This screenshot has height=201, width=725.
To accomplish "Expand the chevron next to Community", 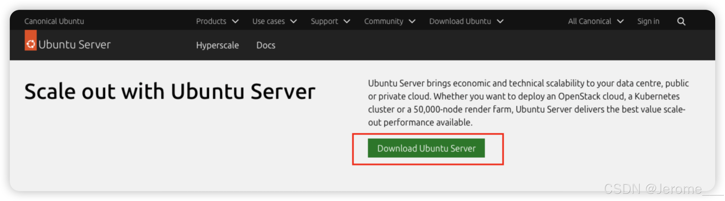I will point(413,22).
